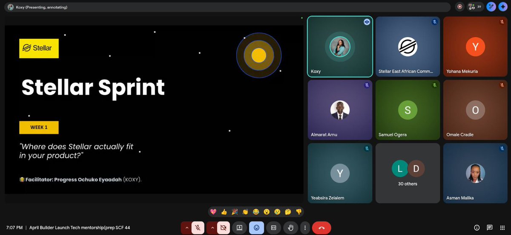Click Koxy's speaking audio indicator
The width and height of the screenshot is (511, 235).
367,22
